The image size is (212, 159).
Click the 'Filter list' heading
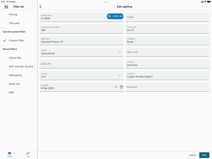[19, 7]
